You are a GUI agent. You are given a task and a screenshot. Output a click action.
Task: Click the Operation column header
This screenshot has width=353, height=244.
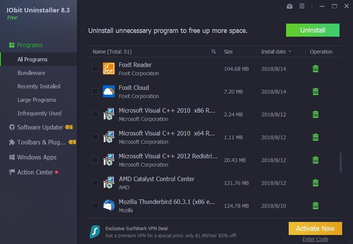coord(321,52)
